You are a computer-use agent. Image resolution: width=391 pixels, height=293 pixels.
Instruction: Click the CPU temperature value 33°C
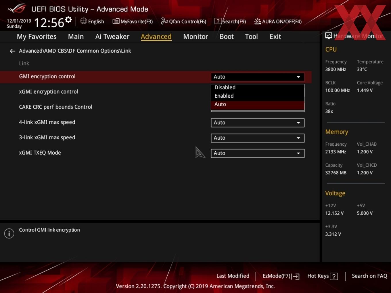tap(362, 69)
